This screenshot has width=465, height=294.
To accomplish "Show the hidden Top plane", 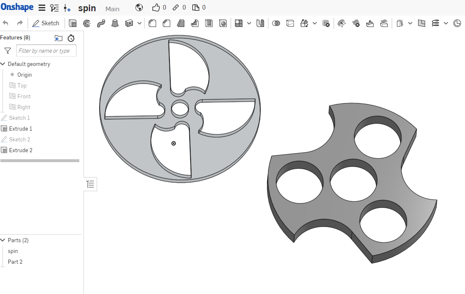I will click(x=12, y=85).
